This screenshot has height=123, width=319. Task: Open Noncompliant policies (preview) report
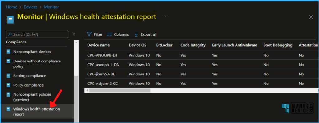tap(32, 97)
